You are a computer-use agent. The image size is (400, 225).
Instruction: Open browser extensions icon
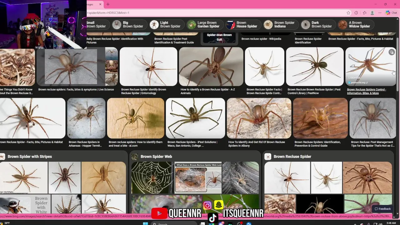356,13
